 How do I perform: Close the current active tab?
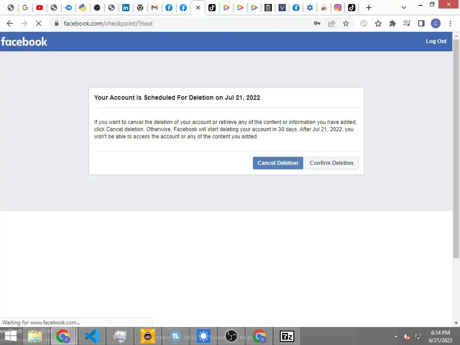click(x=198, y=8)
